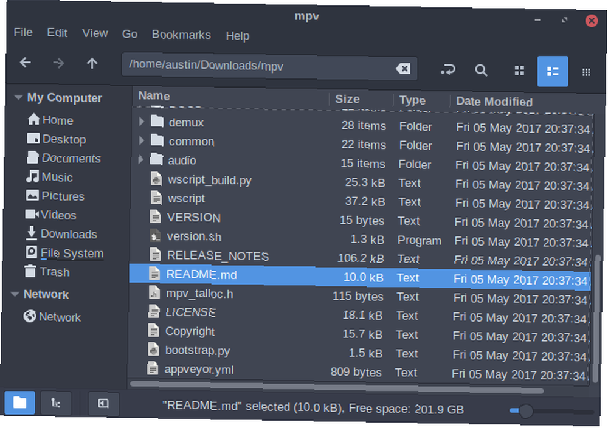Viewport: 608px width, 428px height.
Task: Expand the audio folder
Action: [x=141, y=159]
